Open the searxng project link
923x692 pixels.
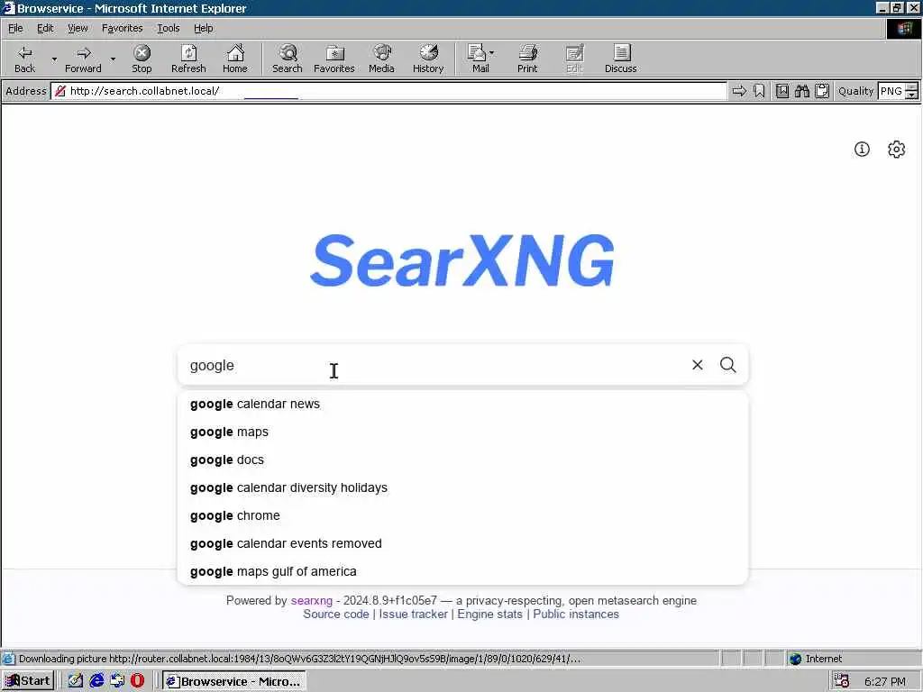click(x=311, y=601)
